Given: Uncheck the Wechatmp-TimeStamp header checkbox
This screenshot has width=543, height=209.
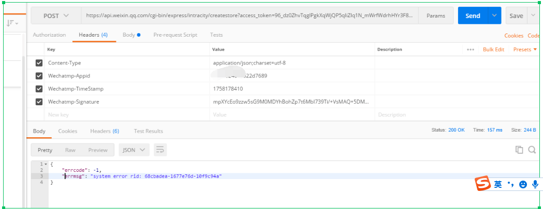Looking at the screenshot, I should pos(39,89).
